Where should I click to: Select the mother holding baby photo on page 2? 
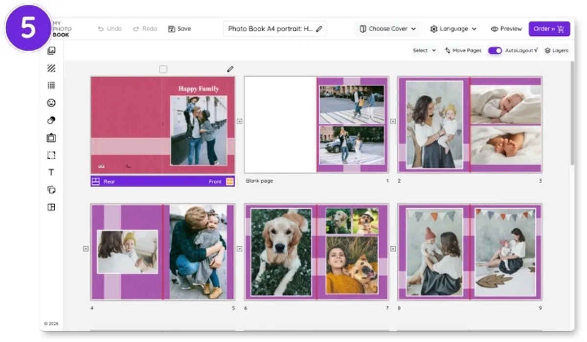[434, 125]
